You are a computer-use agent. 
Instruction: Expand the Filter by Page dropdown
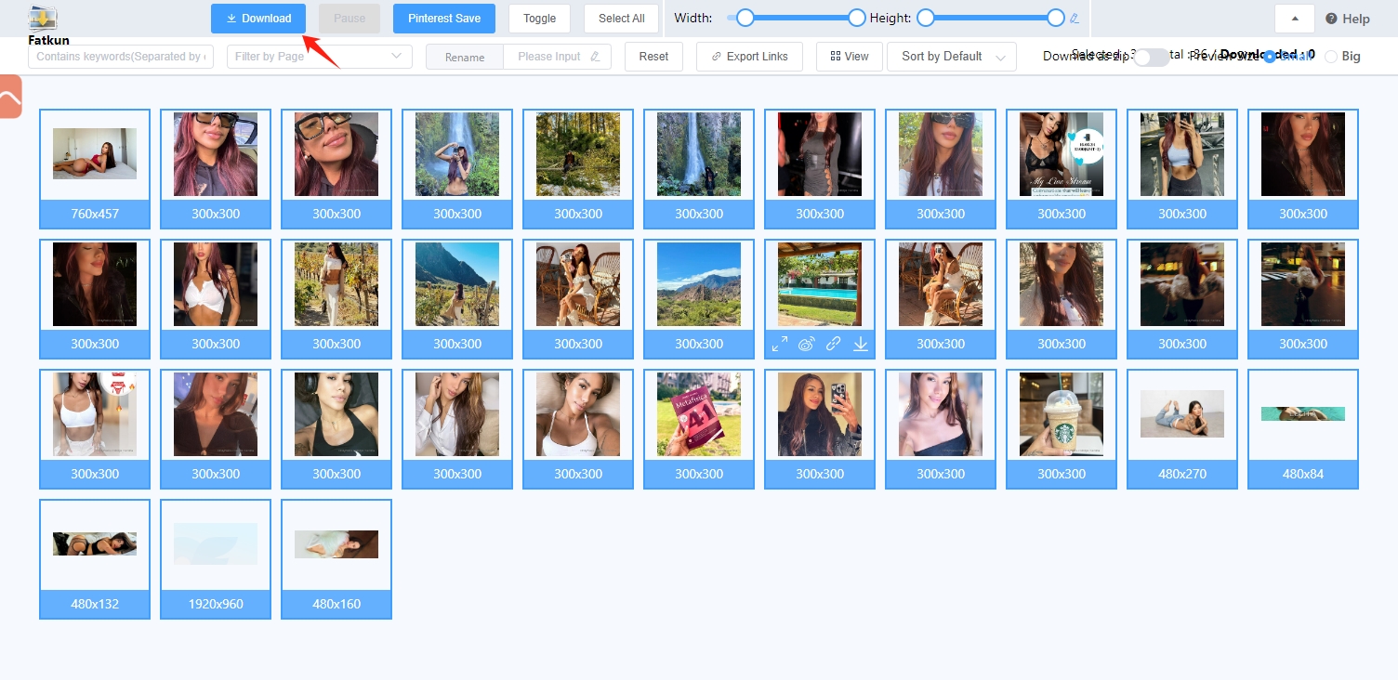[x=319, y=57]
